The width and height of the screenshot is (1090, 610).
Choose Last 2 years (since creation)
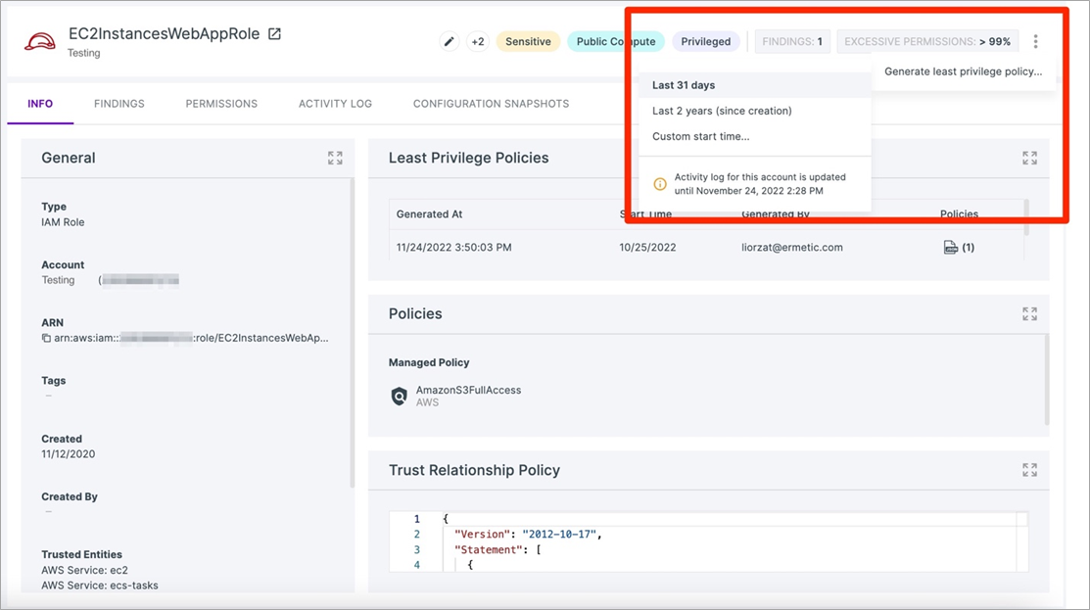point(722,111)
